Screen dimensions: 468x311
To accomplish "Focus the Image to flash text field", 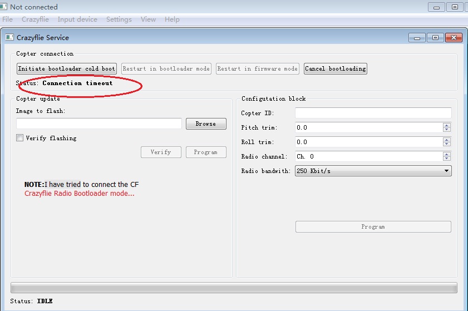I will (x=99, y=124).
